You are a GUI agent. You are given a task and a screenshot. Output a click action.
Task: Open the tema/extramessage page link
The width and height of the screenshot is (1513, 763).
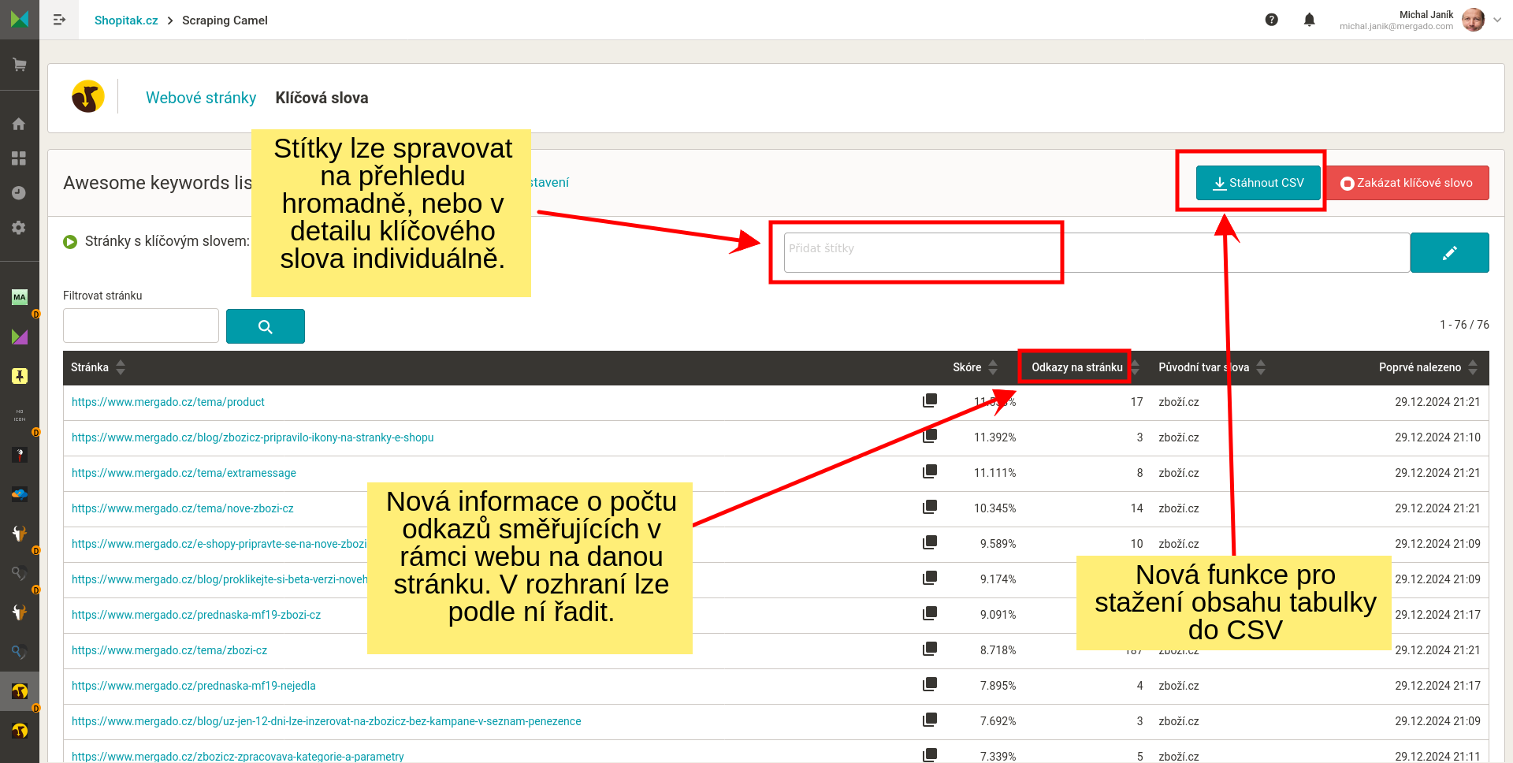(184, 473)
